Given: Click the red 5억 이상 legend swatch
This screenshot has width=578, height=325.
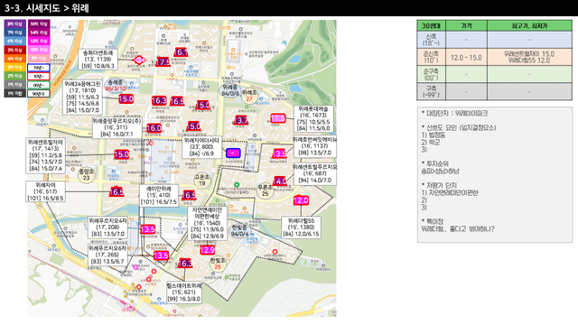Looking at the screenshot, I should (x=15, y=51).
